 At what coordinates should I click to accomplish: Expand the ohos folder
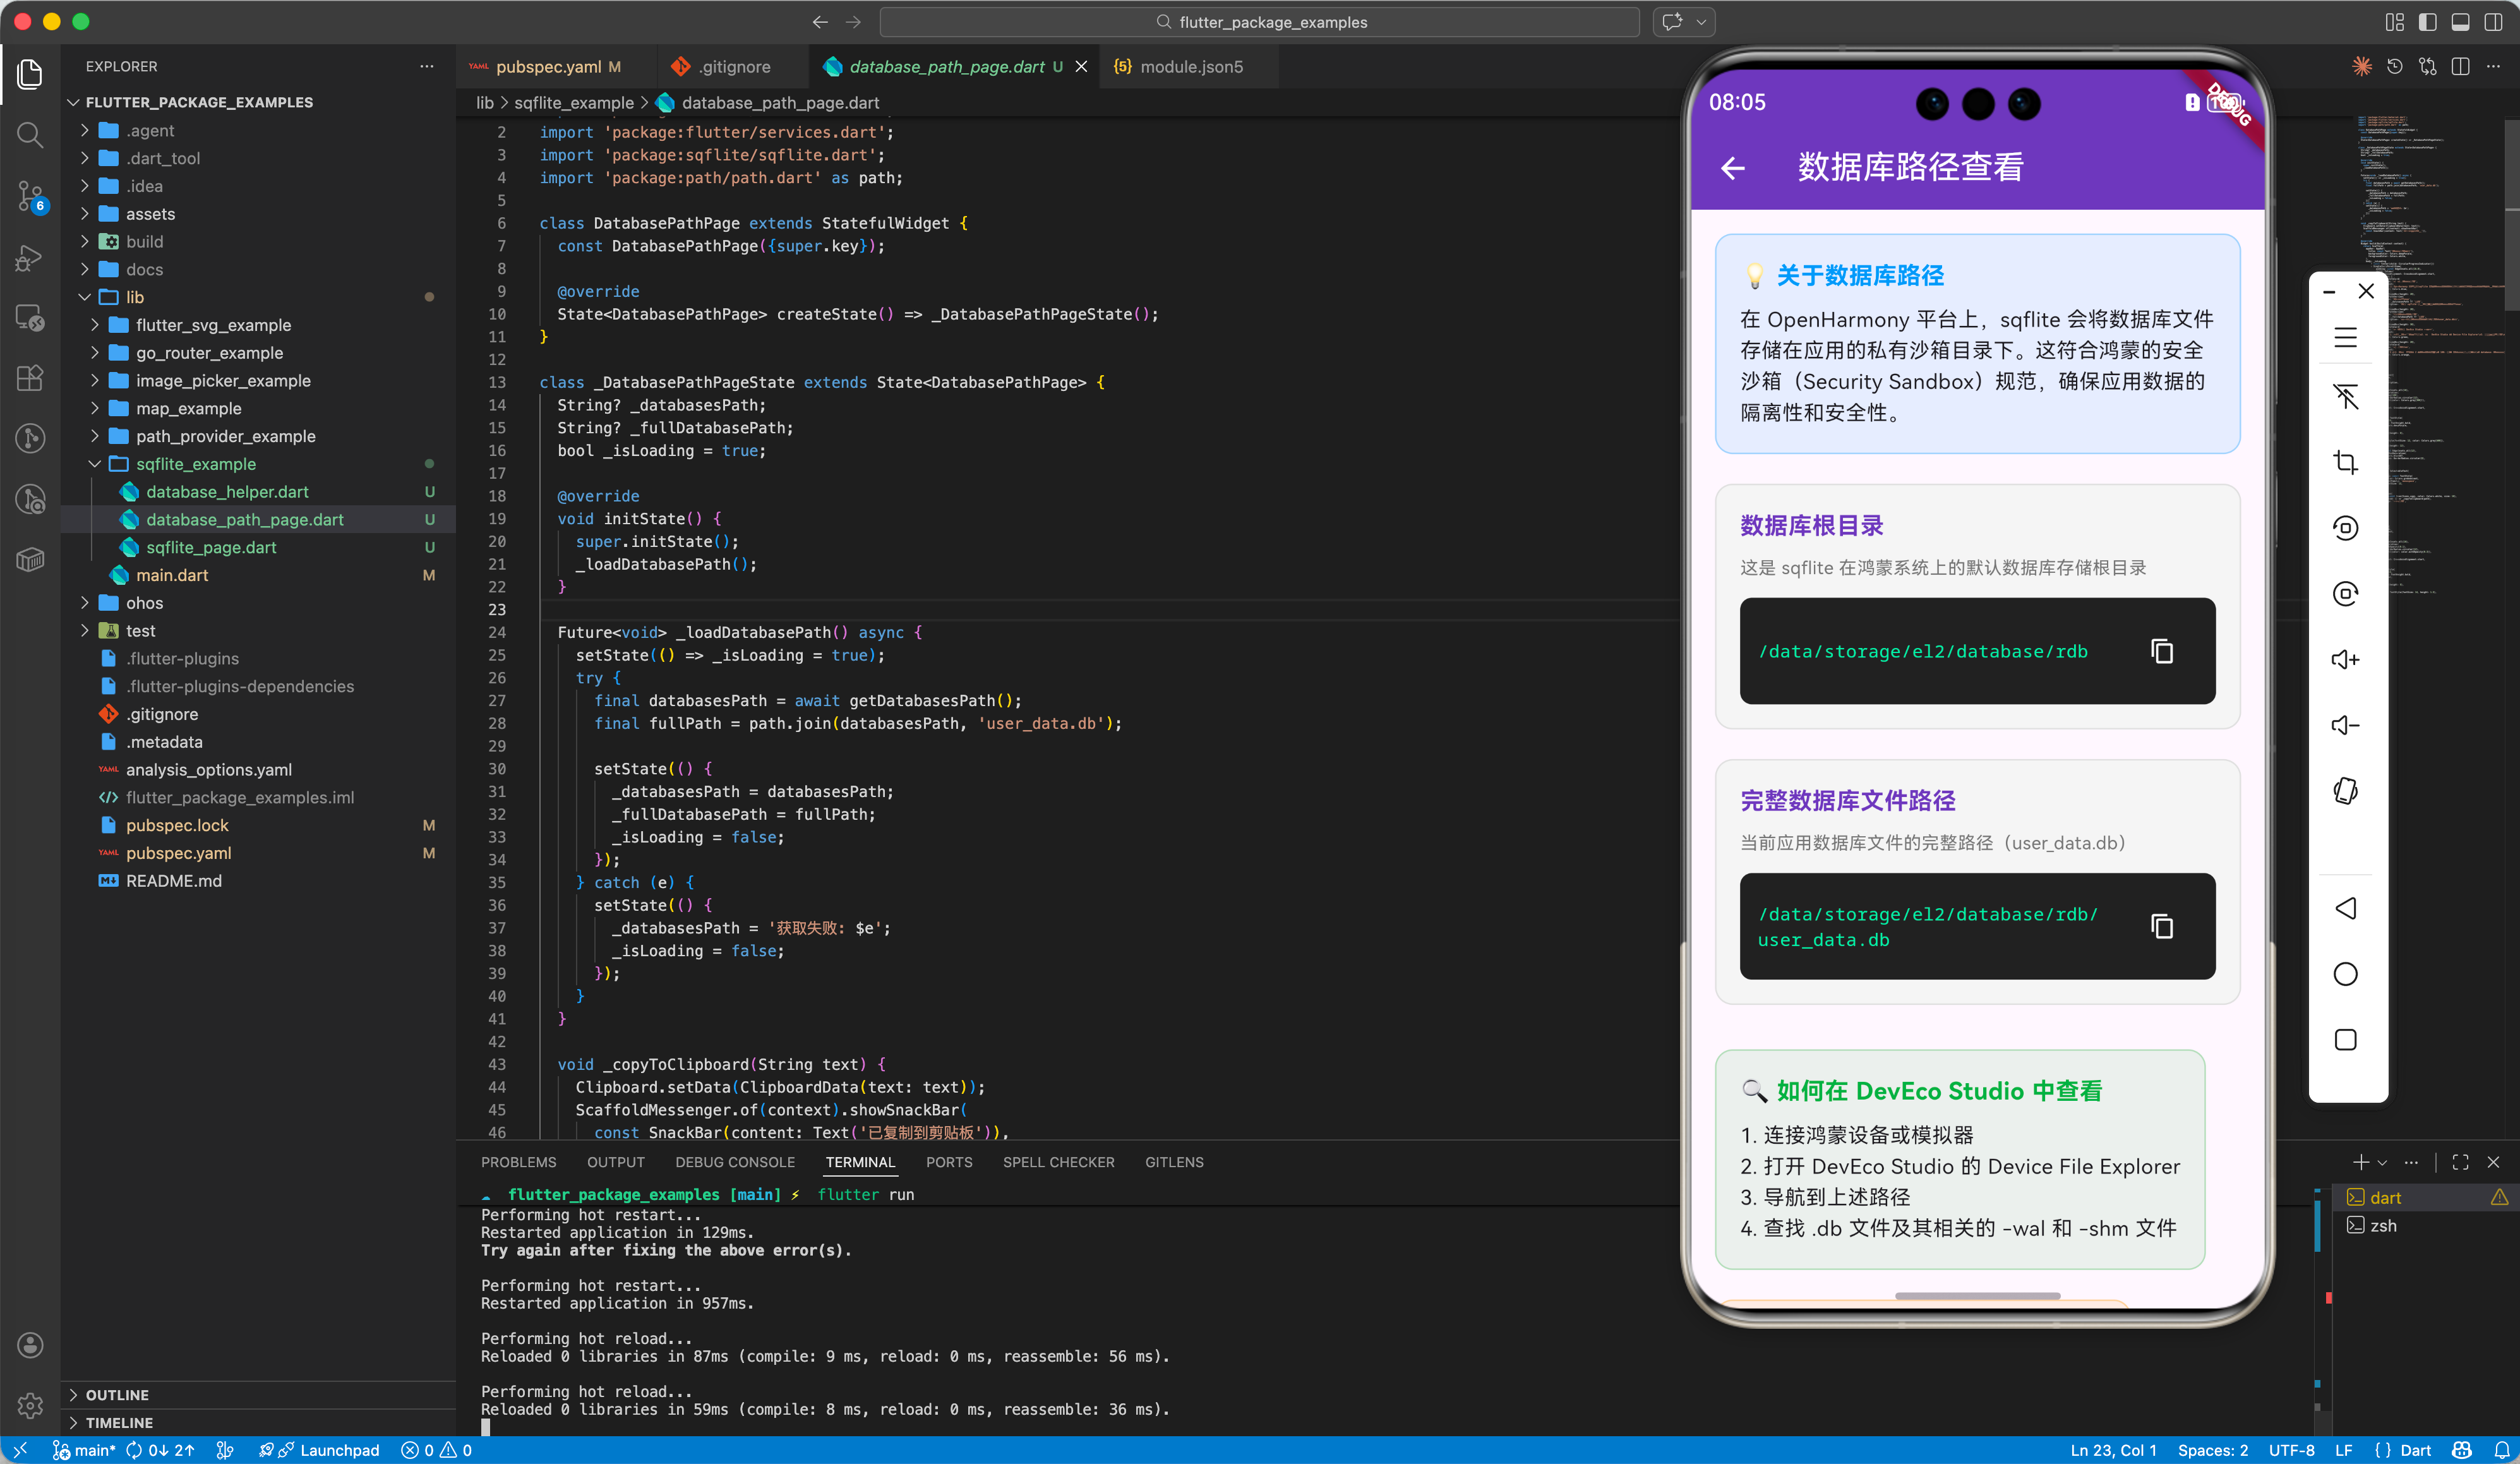(x=144, y=603)
